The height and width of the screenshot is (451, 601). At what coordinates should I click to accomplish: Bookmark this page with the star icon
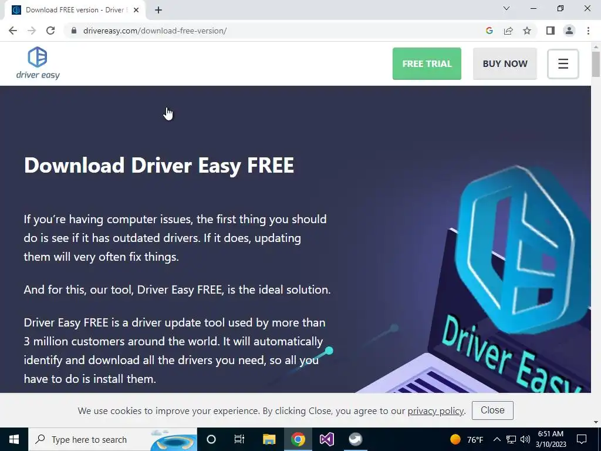527,31
